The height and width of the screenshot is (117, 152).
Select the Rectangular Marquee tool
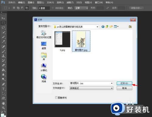(3, 23)
